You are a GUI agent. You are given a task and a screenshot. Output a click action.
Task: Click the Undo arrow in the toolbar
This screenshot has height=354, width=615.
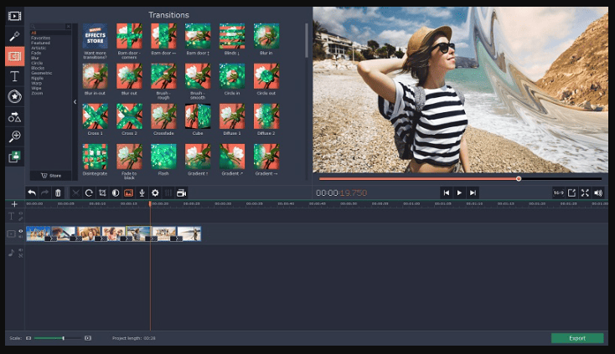(x=32, y=192)
